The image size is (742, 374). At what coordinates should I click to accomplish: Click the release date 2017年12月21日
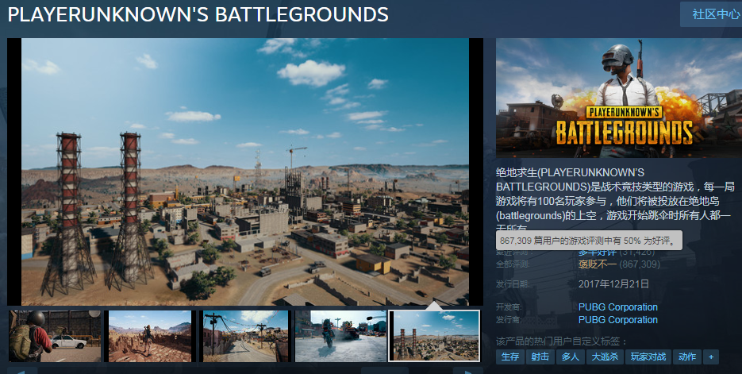[613, 284]
